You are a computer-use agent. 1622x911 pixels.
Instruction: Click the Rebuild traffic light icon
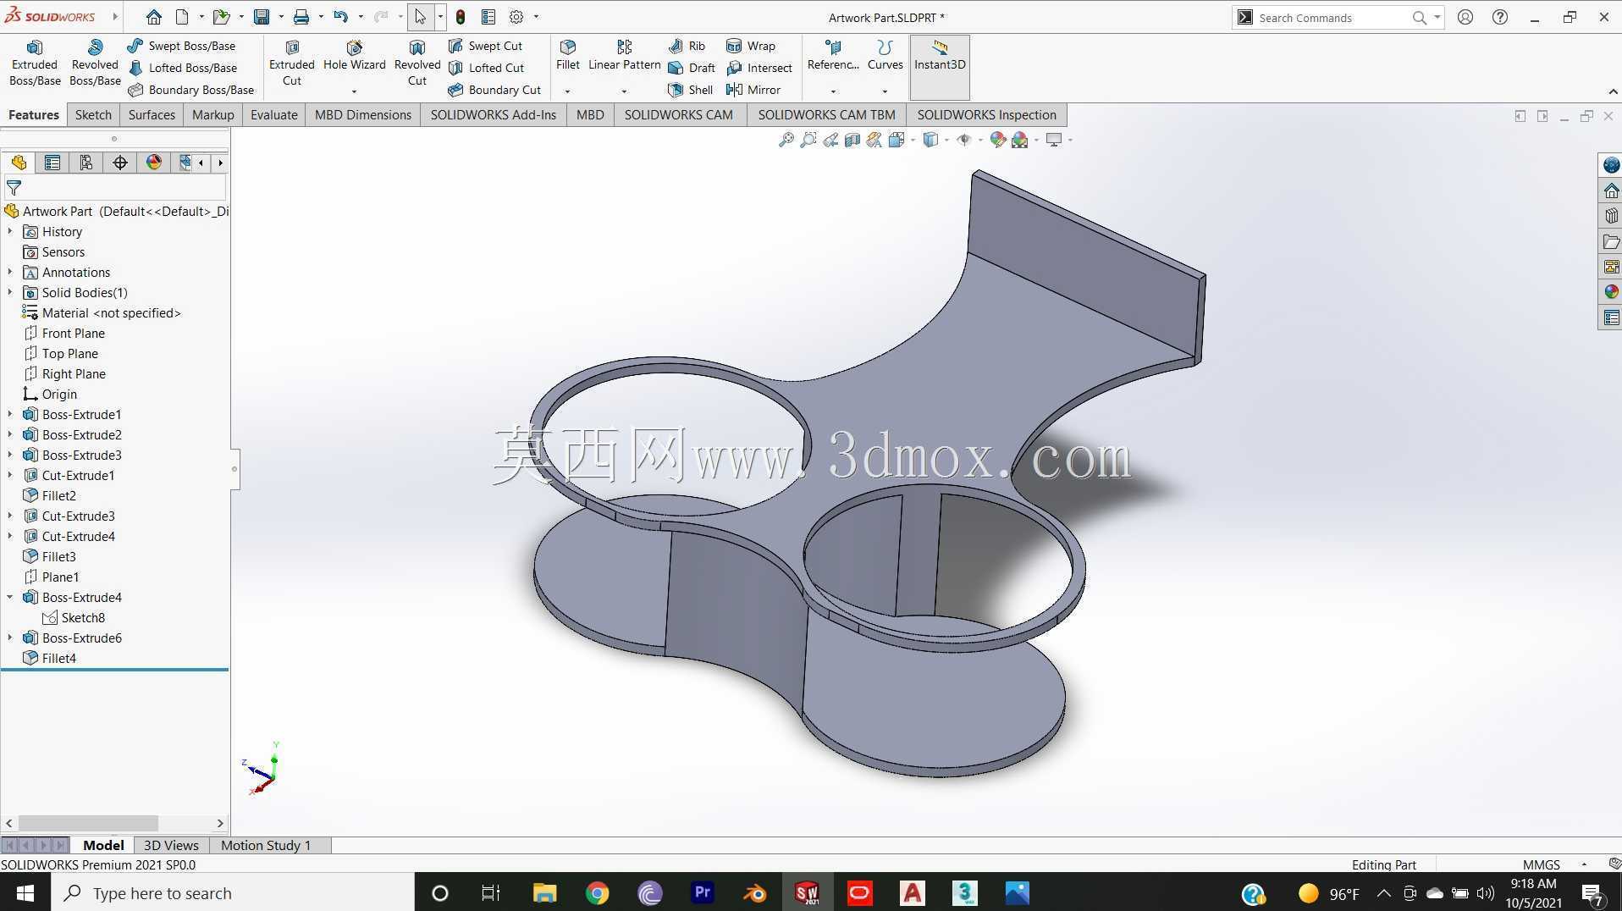click(461, 17)
